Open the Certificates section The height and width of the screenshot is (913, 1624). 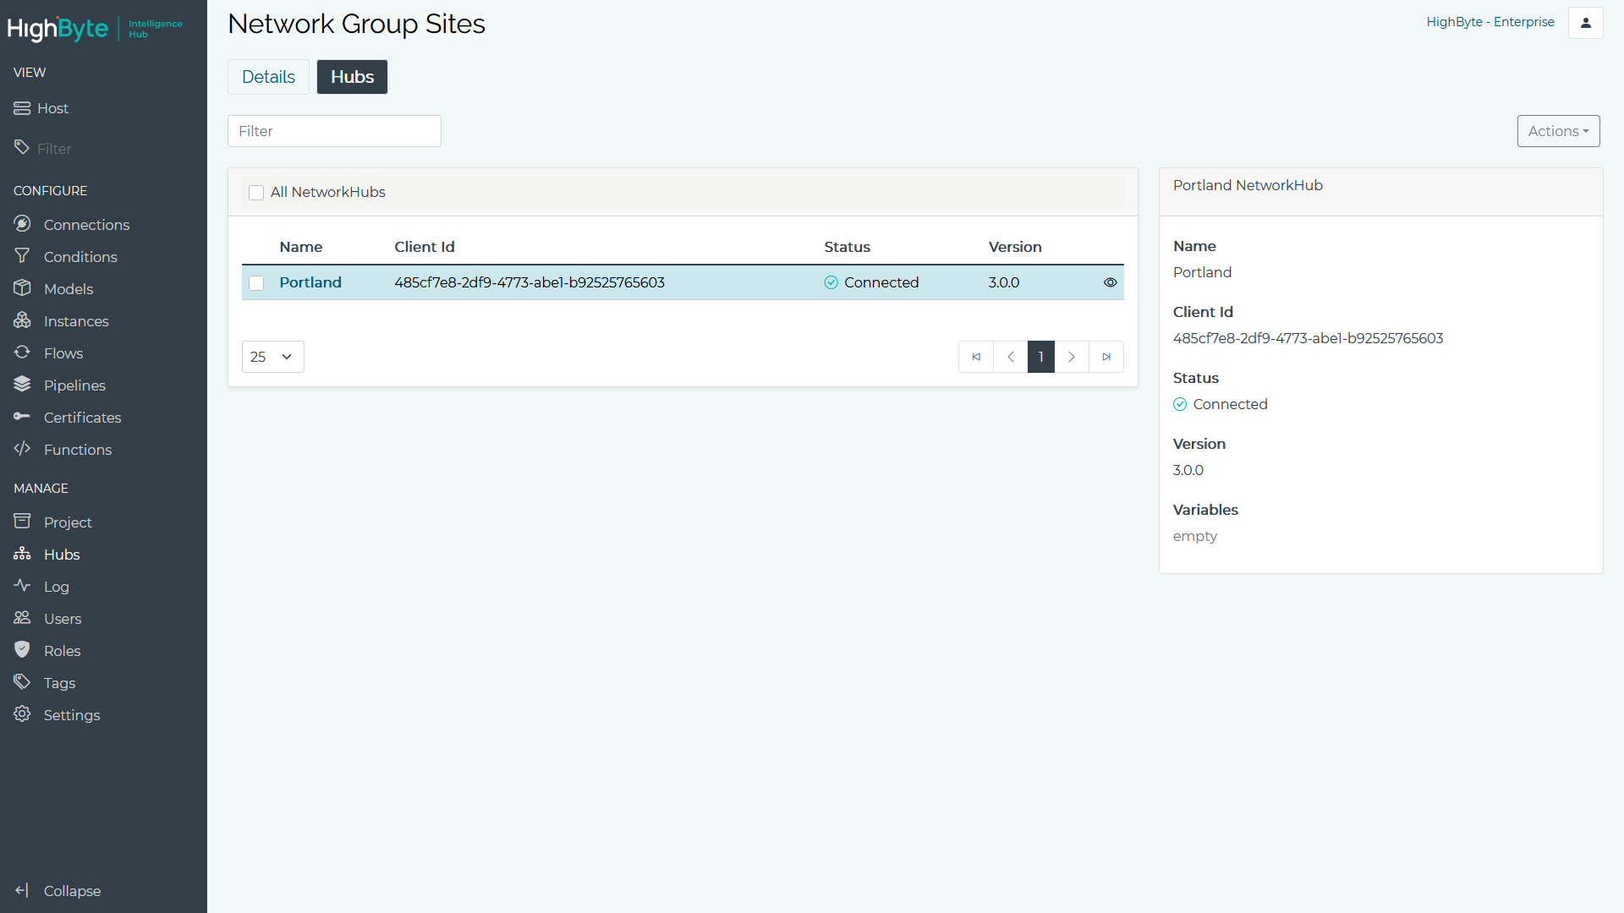click(x=83, y=418)
